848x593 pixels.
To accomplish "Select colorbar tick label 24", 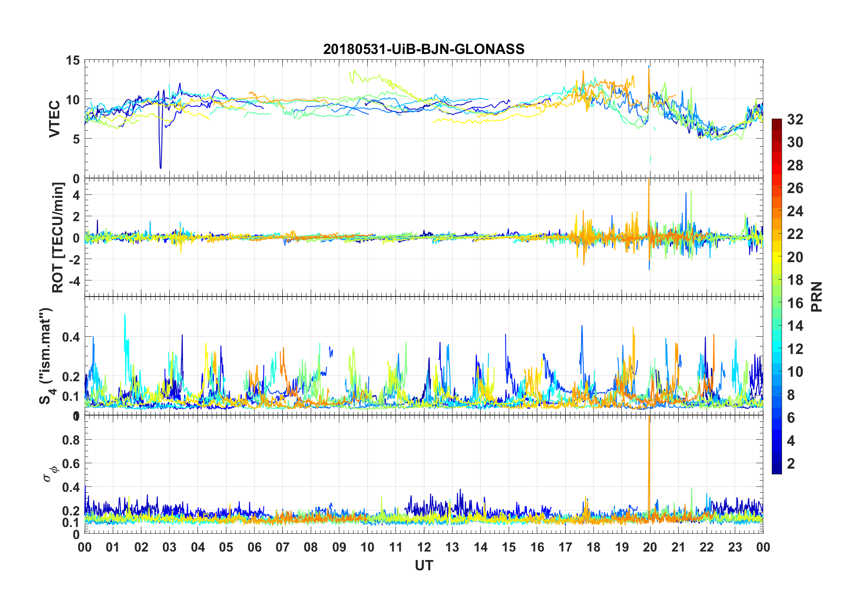I will tap(795, 211).
